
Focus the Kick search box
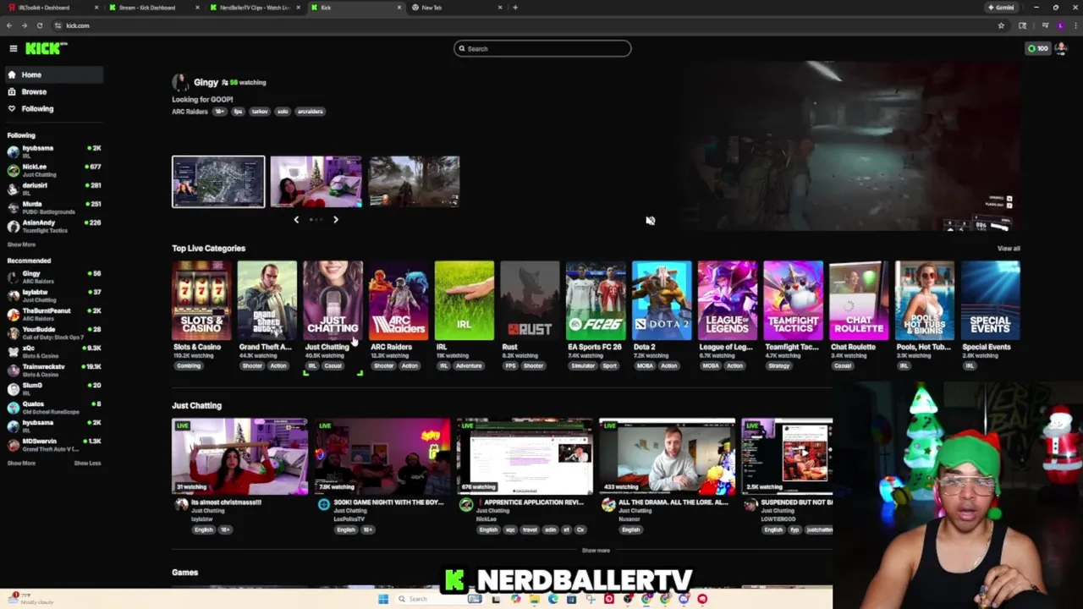(x=542, y=48)
